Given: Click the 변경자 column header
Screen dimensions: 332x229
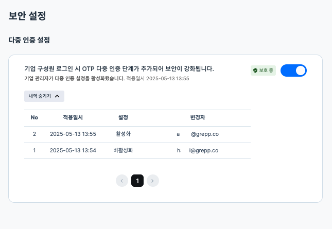Looking at the screenshot, I should click(x=198, y=117).
